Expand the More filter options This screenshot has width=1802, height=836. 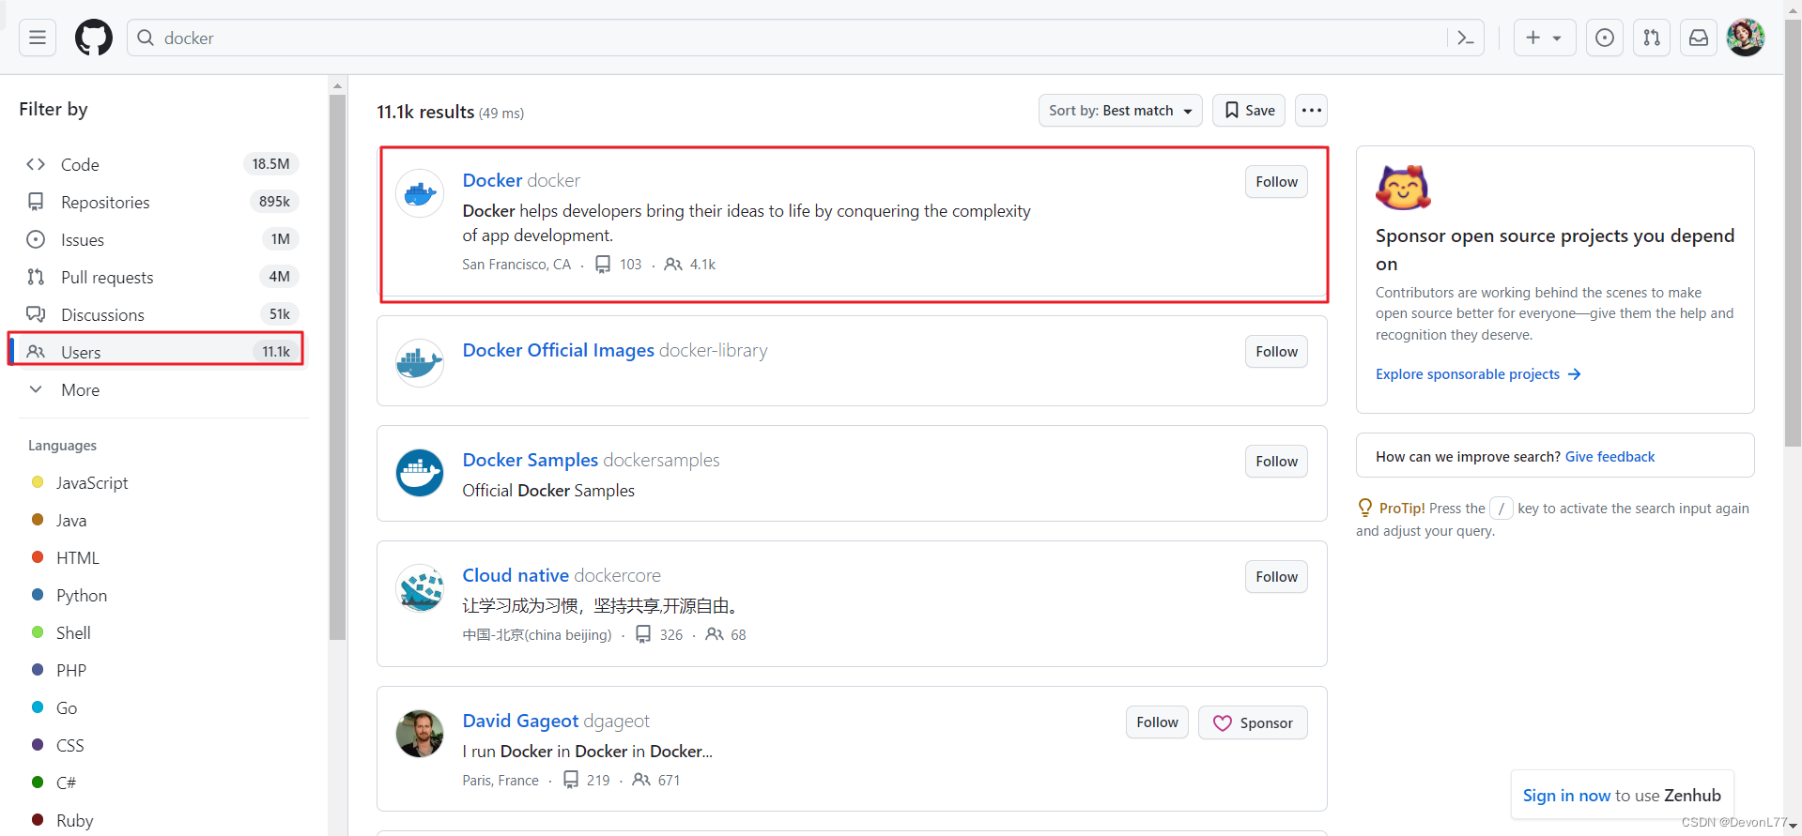162,389
